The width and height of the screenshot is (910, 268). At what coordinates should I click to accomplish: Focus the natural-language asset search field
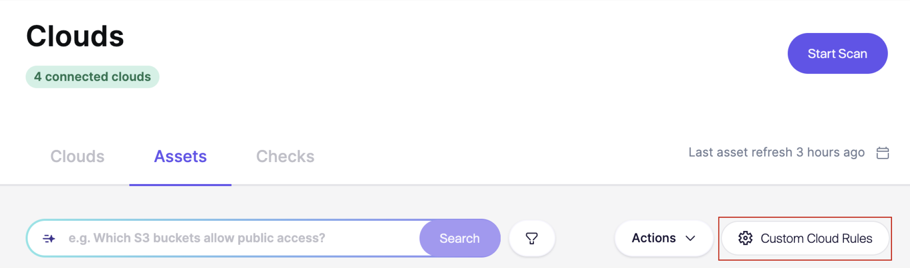point(241,238)
